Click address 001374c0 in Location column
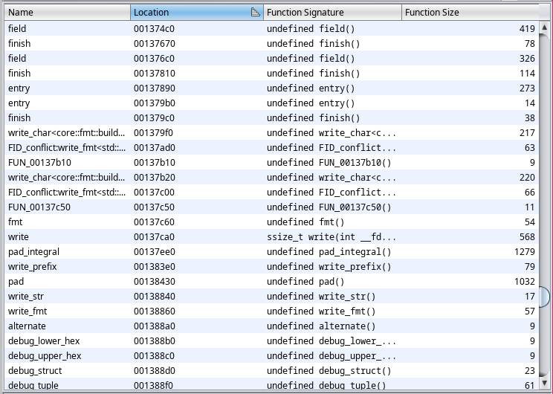553x394 pixels. tap(155, 28)
